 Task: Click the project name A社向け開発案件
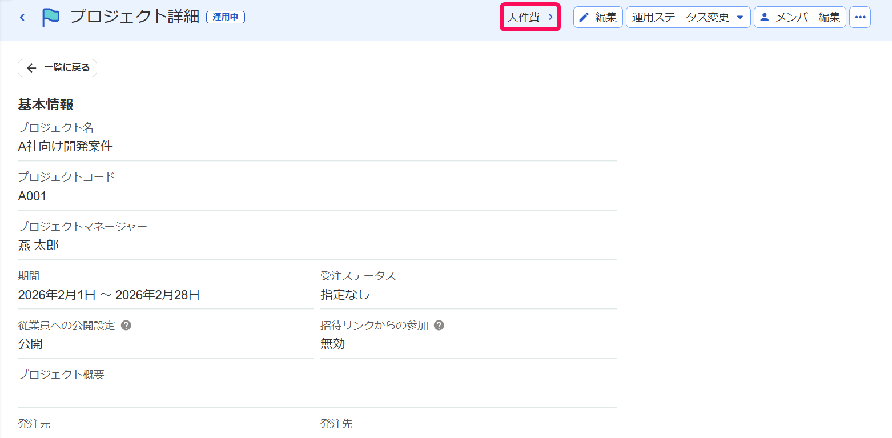click(66, 147)
